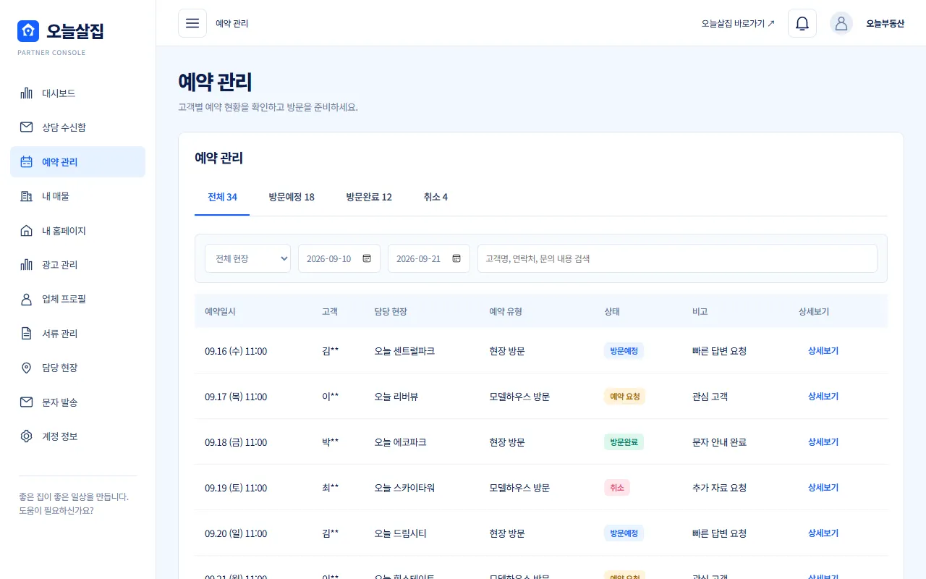Open 업체 프로필 menu item
926x579 pixels.
(77, 299)
